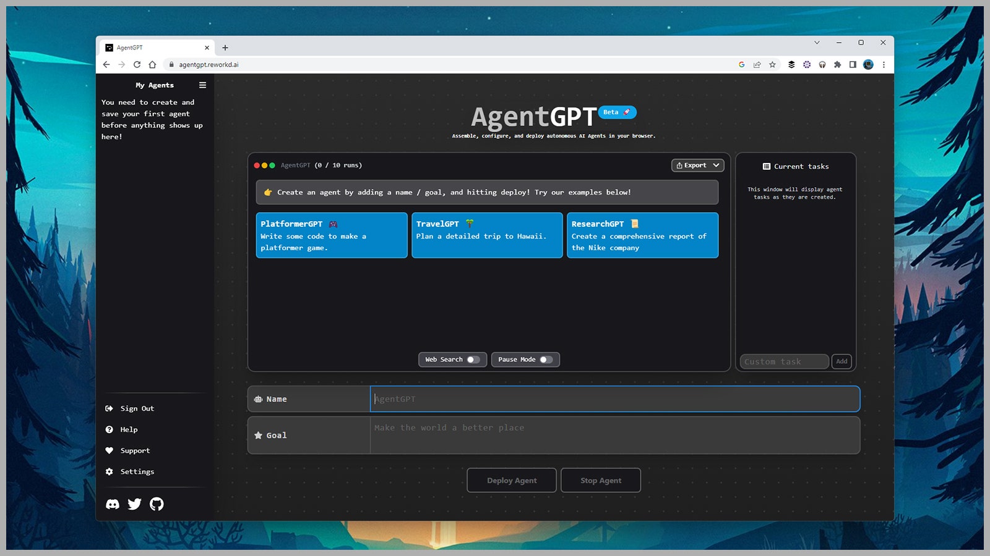Select the ResearchGPT example card
Image resolution: width=990 pixels, height=556 pixels.
coord(643,235)
